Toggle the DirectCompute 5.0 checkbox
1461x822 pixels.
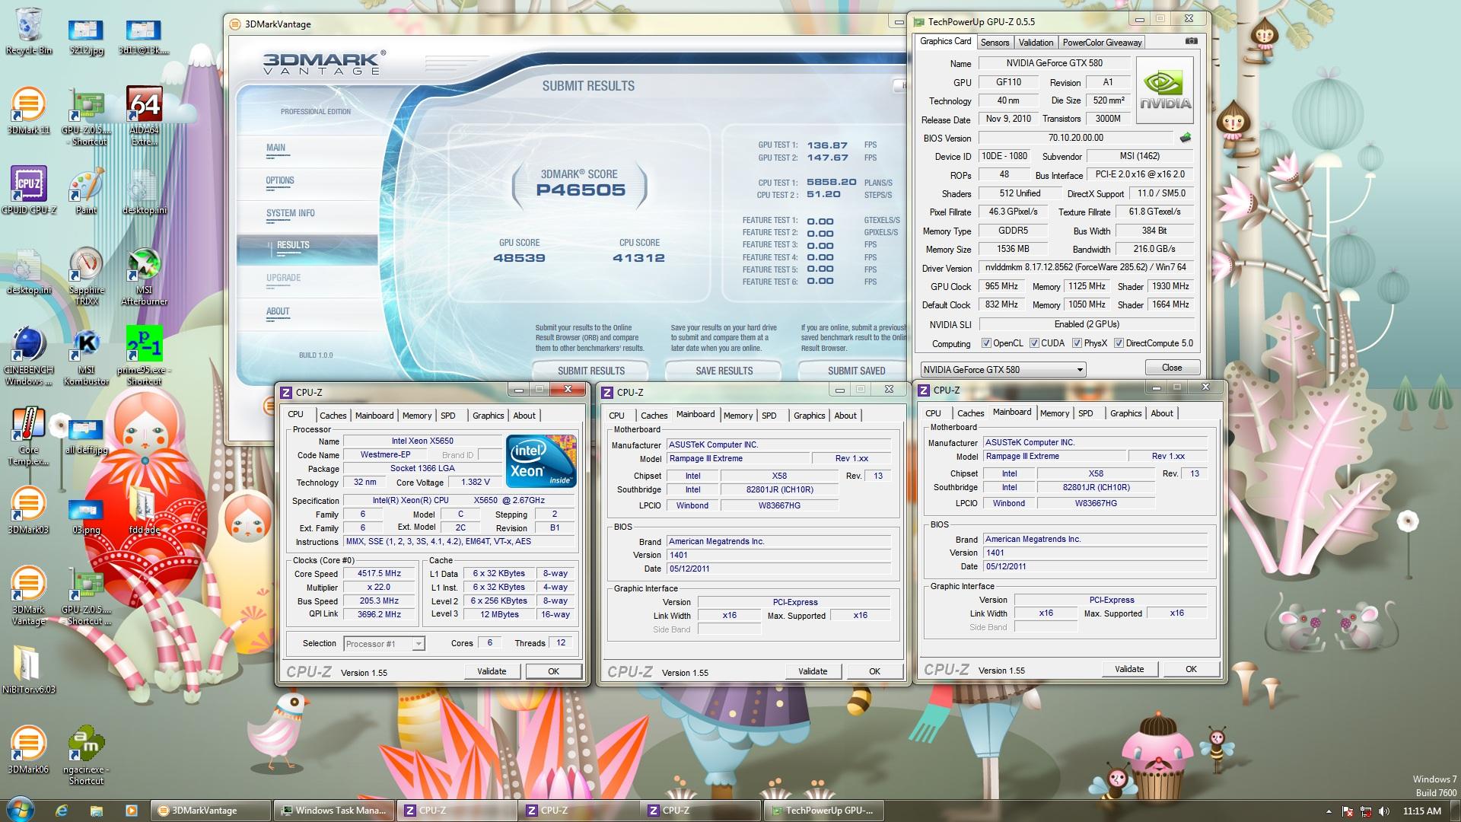1119,343
